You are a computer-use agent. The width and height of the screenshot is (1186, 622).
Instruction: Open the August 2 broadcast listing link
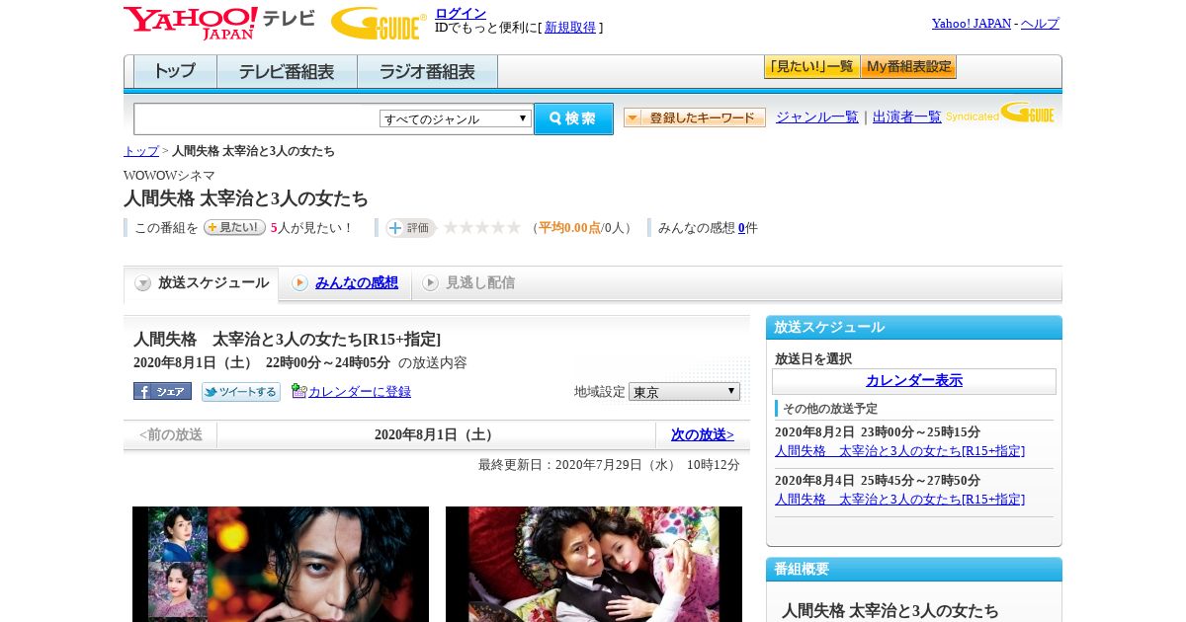tap(899, 451)
